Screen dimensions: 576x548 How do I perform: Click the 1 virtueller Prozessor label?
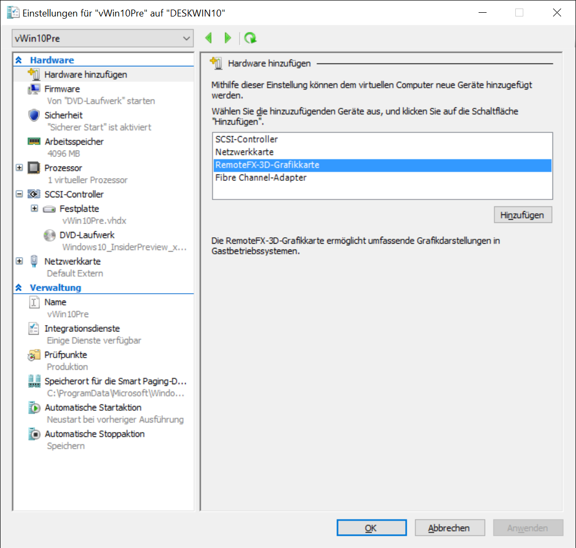87,180
